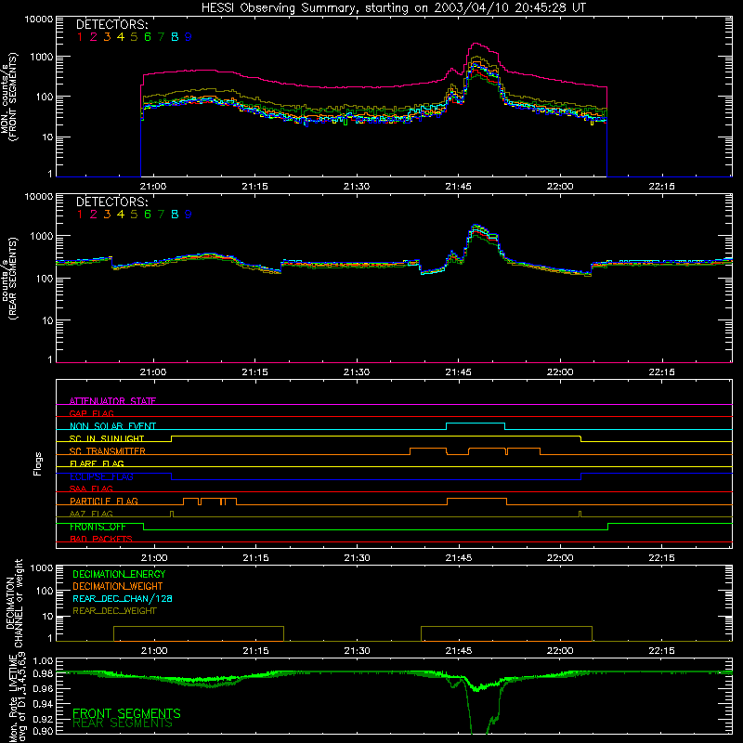Click the HESSI Observing Summary plot title
The height and width of the screenshot is (743, 743).
click(393, 8)
